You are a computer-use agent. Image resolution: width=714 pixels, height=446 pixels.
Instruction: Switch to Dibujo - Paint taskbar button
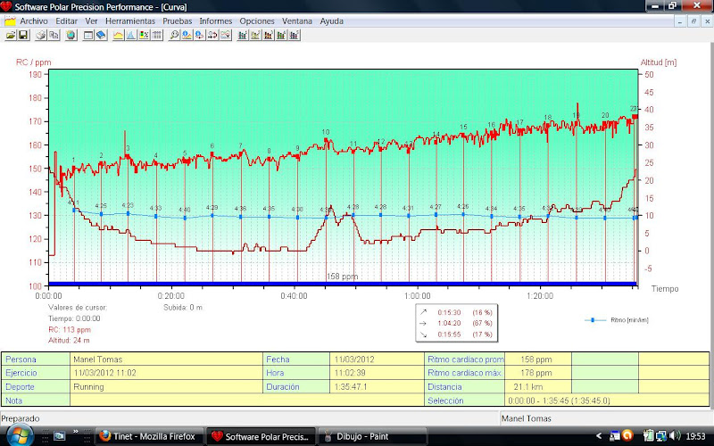coord(372,436)
